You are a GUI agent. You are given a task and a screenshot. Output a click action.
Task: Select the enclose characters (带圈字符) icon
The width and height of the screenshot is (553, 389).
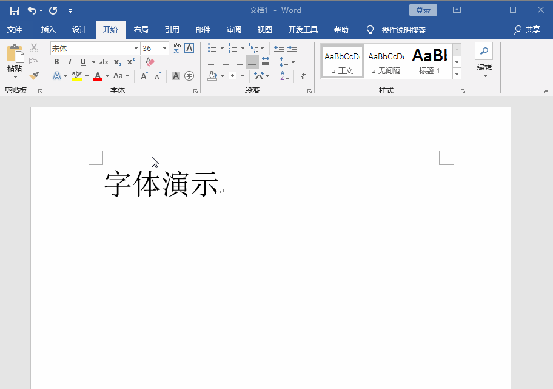click(189, 75)
